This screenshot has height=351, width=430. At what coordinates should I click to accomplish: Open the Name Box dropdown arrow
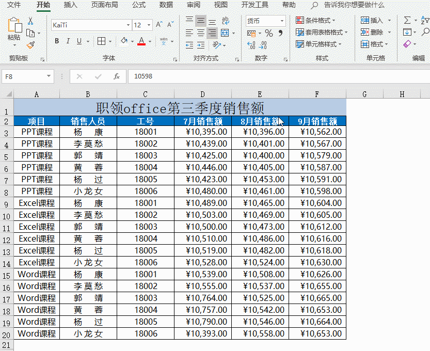click(x=49, y=76)
